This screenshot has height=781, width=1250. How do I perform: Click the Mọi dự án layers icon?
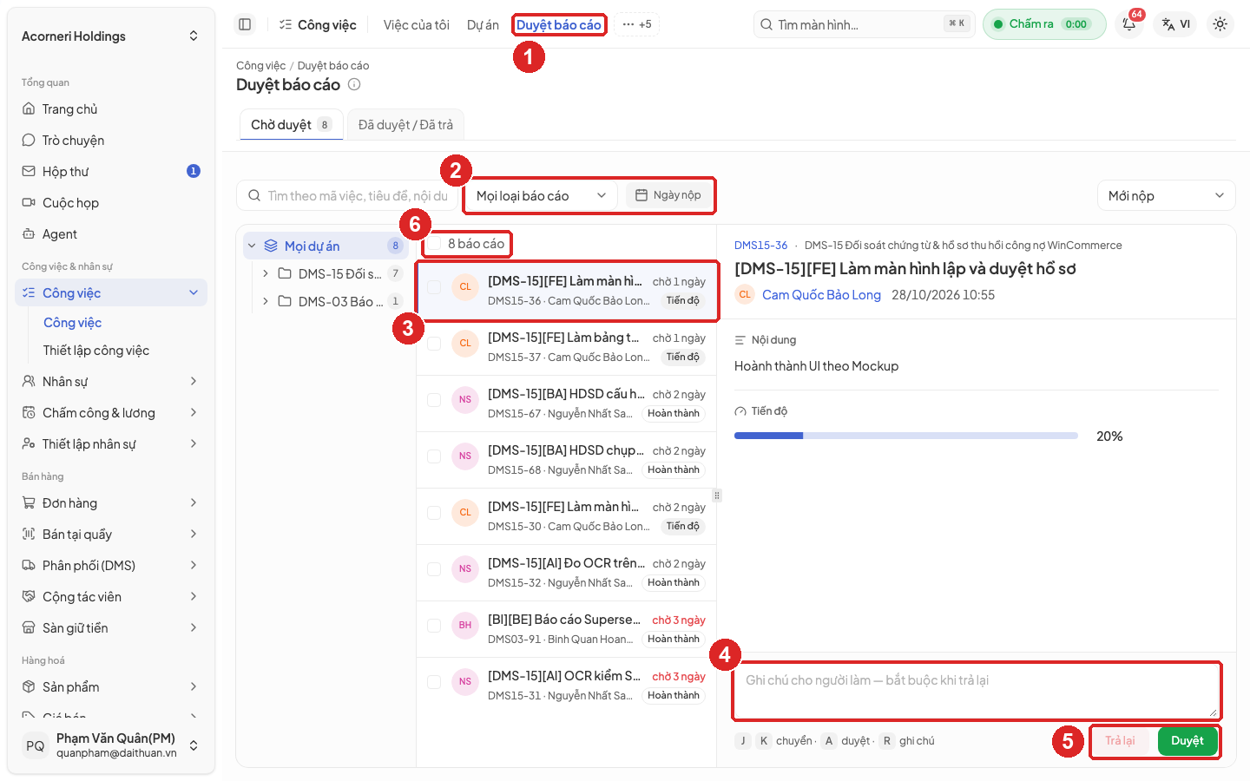click(271, 246)
